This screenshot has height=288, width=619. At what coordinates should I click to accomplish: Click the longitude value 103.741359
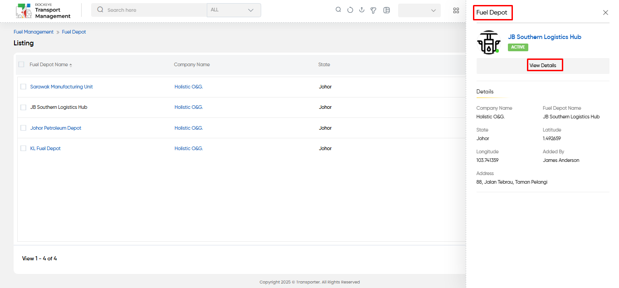tap(487, 161)
